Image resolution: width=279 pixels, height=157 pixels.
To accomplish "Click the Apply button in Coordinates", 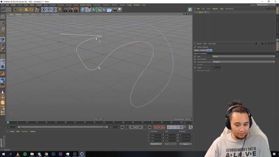I will click(185, 144).
